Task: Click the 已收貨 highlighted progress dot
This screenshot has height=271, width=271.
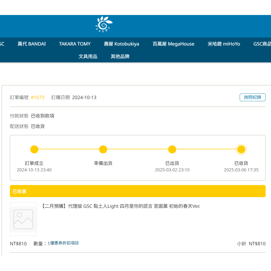Action: 241,149
